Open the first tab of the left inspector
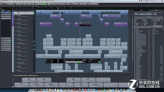Screen dimensions: 164x92 pos(3,10)
